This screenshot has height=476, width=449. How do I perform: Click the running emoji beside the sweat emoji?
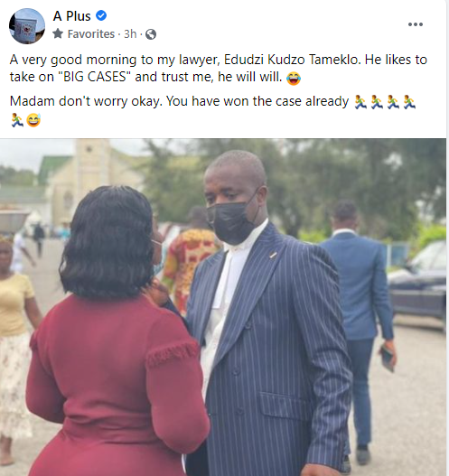point(17,120)
